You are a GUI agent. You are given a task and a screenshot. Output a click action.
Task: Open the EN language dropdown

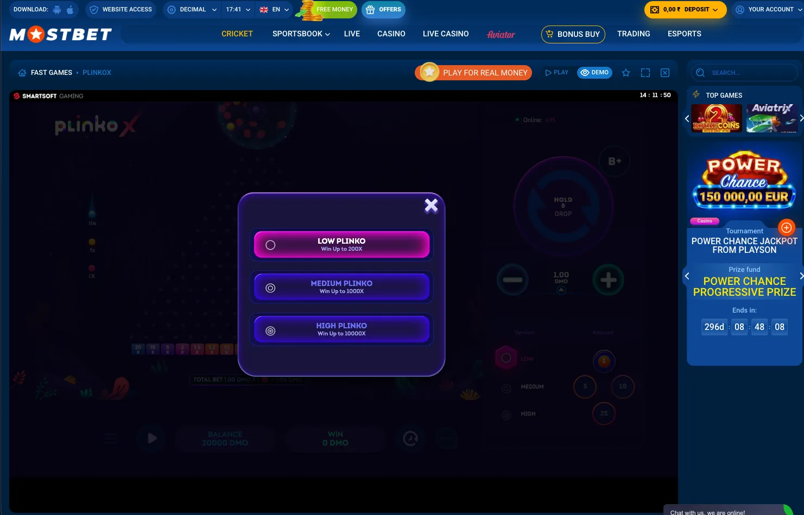(x=274, y=10)
